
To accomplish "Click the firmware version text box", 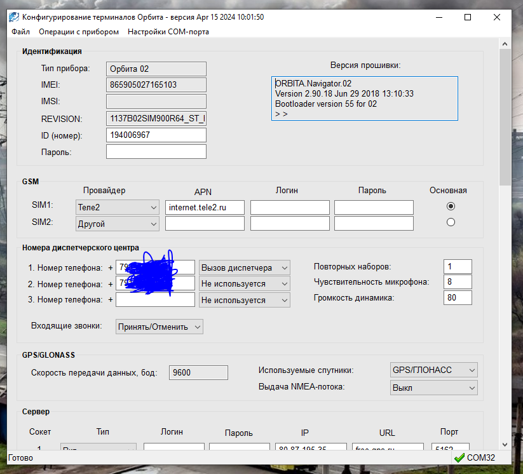I will (365, 98).
